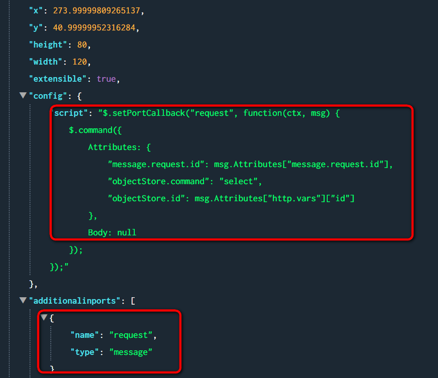Click the "y" key name

point(36,28)
